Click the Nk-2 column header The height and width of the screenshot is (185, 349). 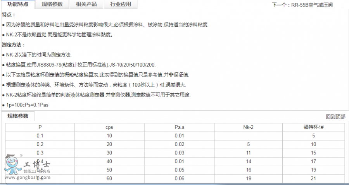[248, 127]
